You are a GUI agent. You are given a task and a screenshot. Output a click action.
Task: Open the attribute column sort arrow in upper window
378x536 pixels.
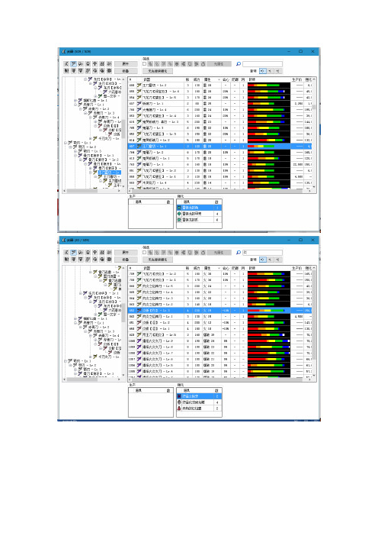[x=219, y=79]
